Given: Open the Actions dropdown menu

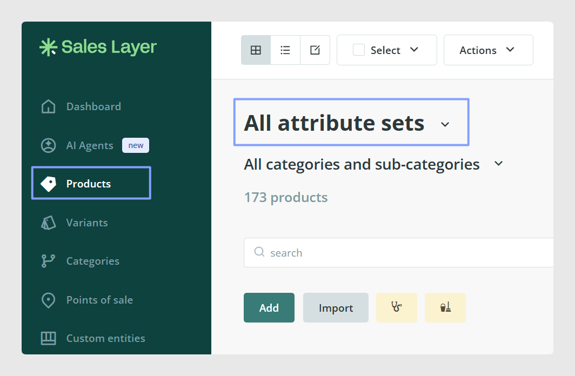Looking at the screenshot, I should point(489,50).
